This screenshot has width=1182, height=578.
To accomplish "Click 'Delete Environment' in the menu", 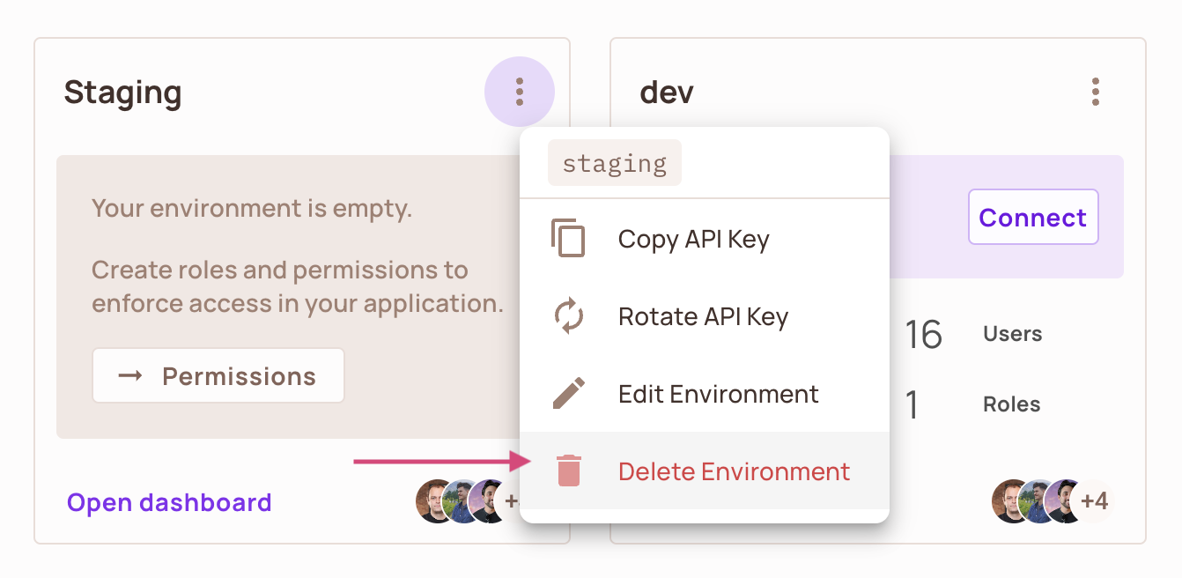I will (x=734, y=471).
